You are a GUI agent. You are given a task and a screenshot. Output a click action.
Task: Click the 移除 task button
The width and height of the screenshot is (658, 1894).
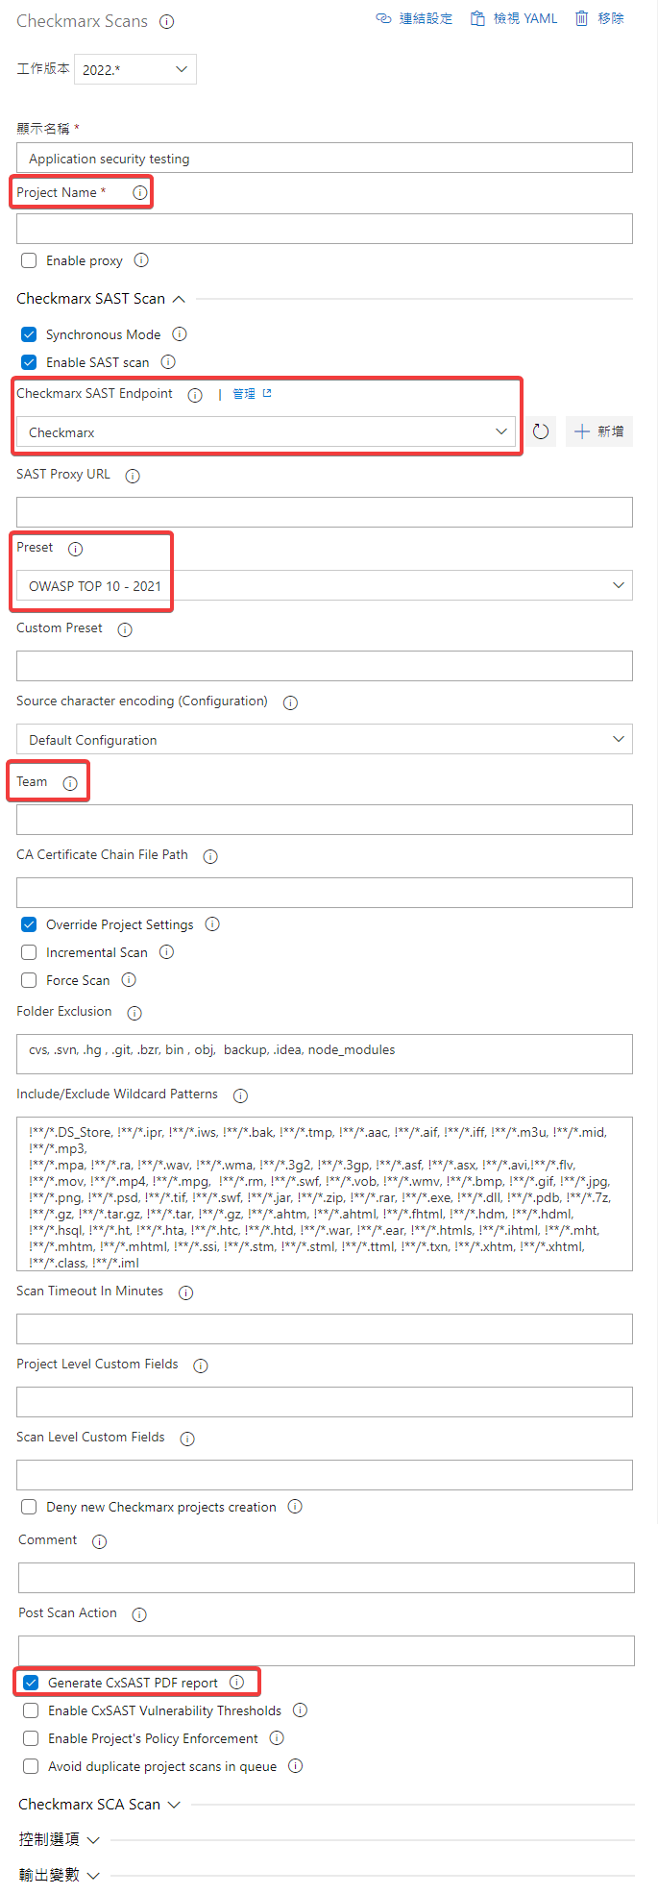[x=599, y=18]
